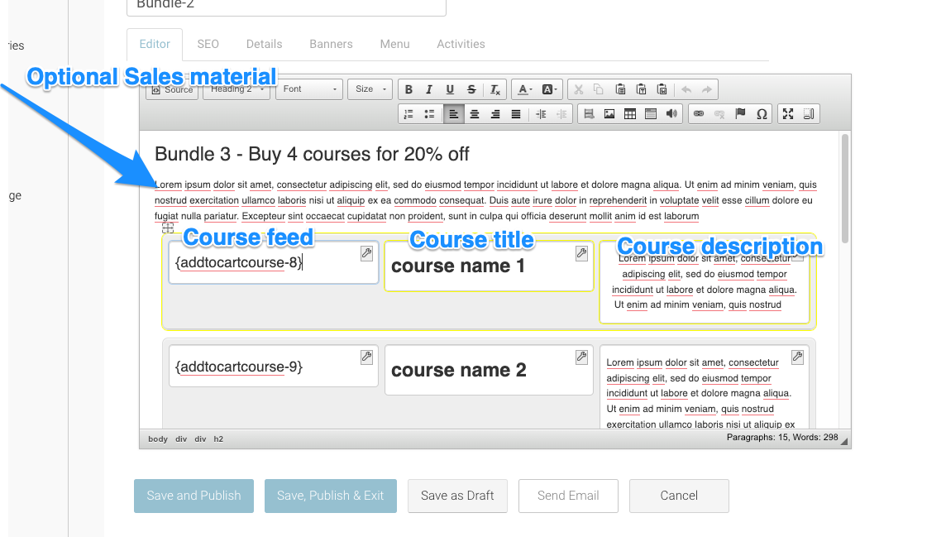Click Save as Draft button

coord(457,496)
